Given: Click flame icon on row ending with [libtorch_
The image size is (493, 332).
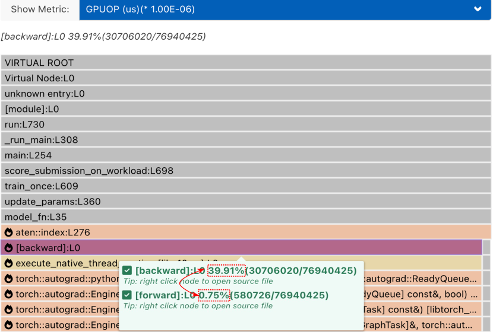Looking at the screenshot, I should [x=9, y=309].
